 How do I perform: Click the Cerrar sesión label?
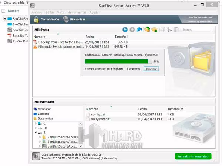50,19
